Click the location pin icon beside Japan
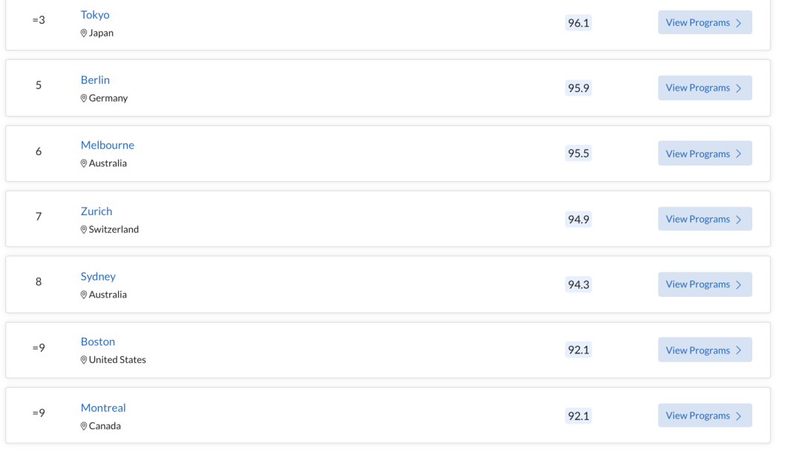Image resolution: width=802 pixels, height=452 pixels. pyautogui.click(x=84, y=33)
